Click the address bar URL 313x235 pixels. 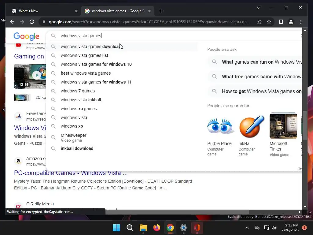149,22
